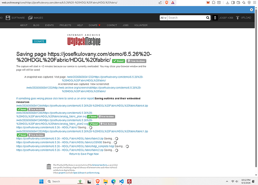Image resolution: width=258 pixels, height=185 pixels.
Task: Open the Windows Start menu
Action: (41, 181)
